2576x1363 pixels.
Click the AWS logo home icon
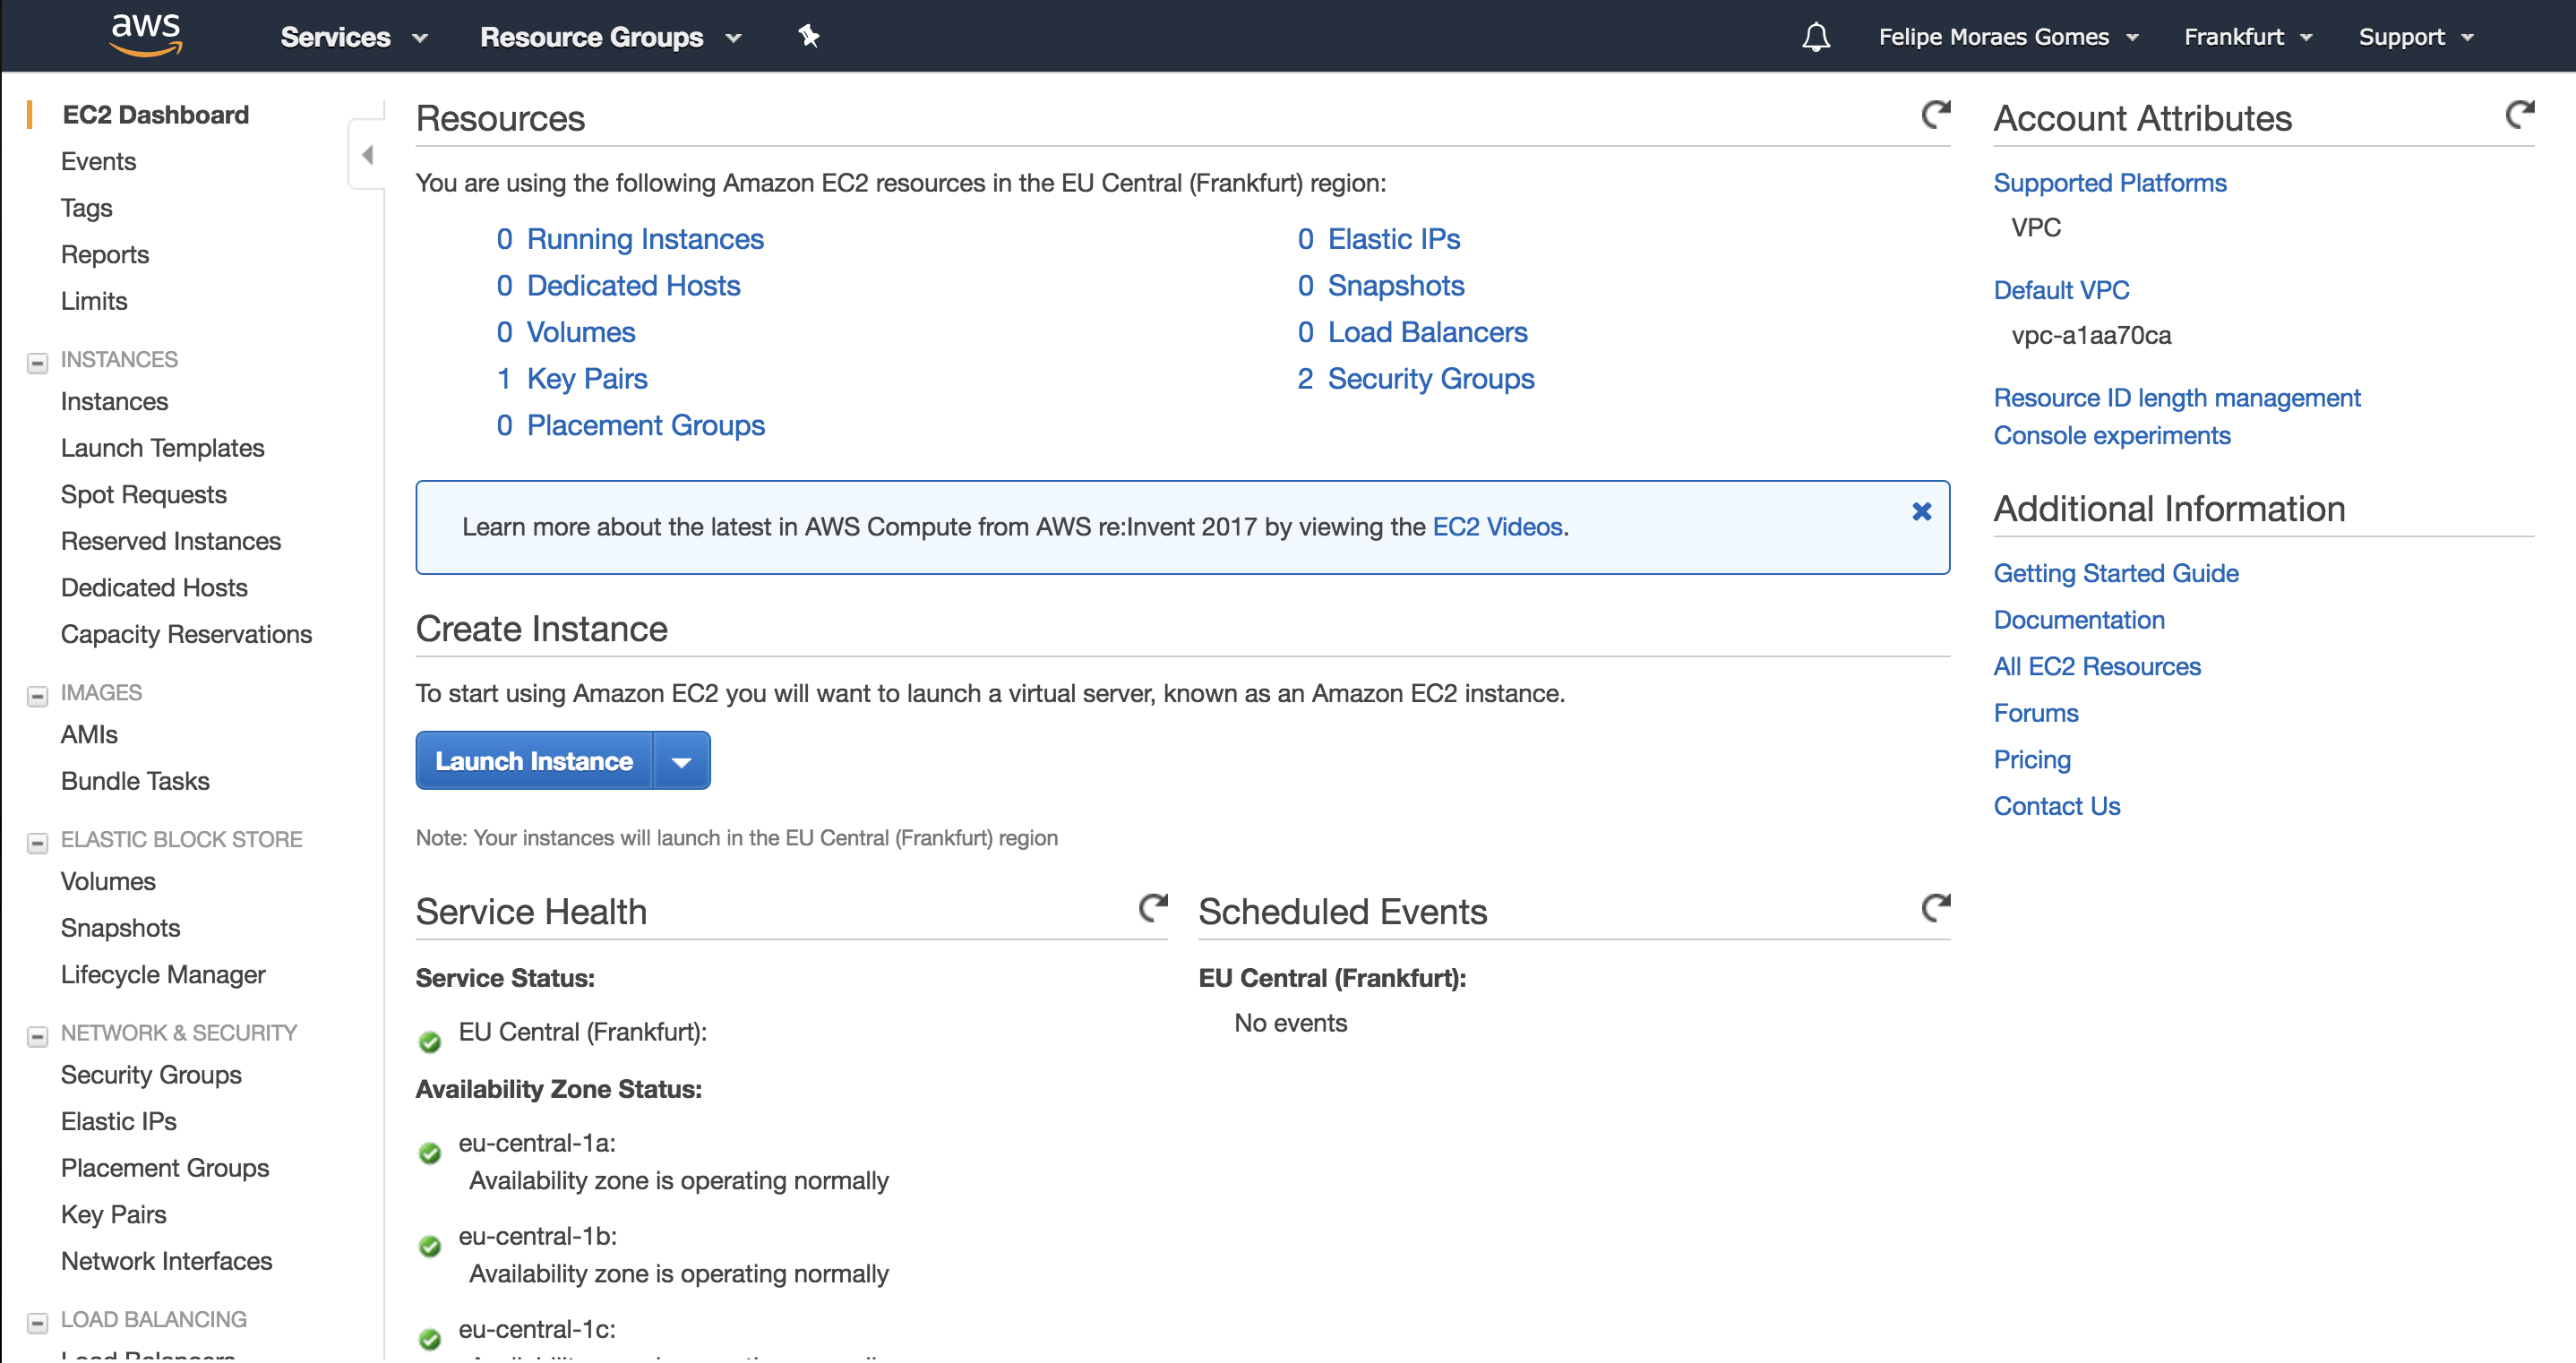point(146,34)
